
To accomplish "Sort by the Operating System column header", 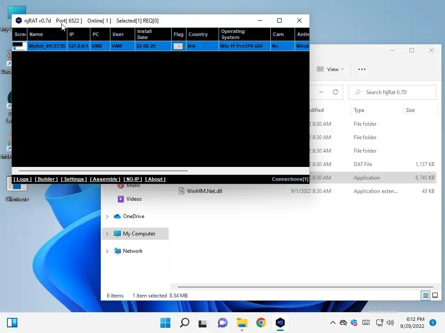I will 244,34.
